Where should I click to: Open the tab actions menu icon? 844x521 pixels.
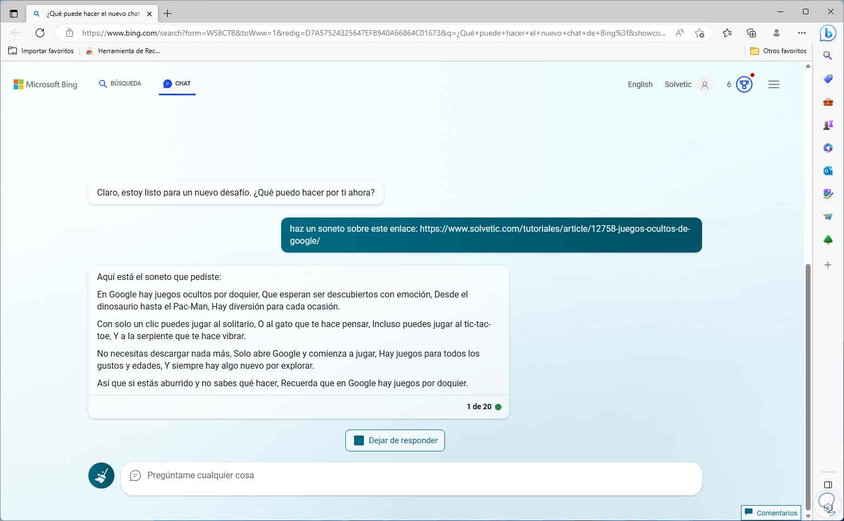(14, 14)
